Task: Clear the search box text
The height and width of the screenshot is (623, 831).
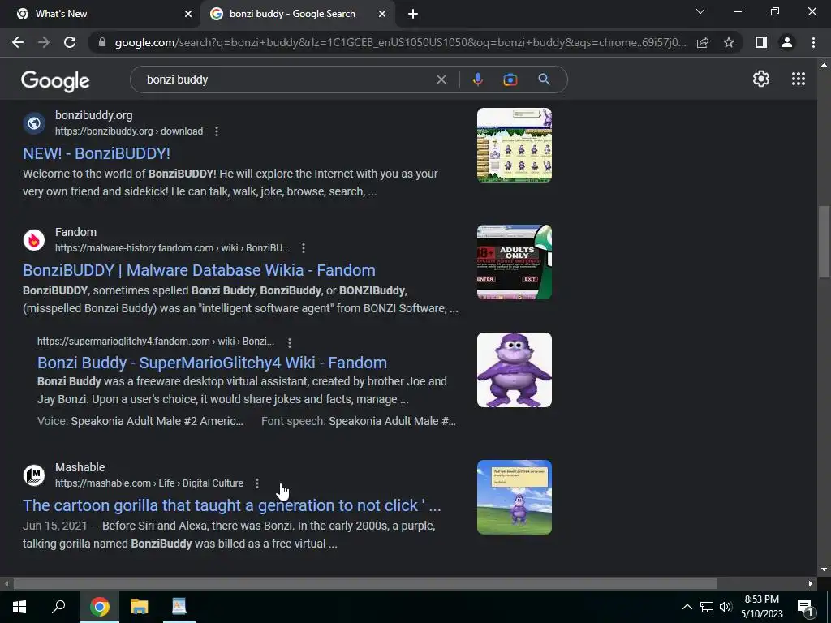Action: pos(441,79)
